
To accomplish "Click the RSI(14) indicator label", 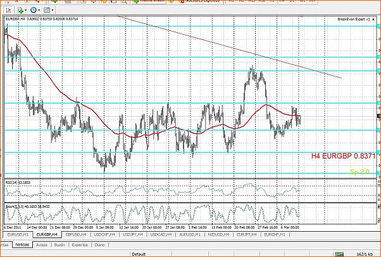I will tap(16, 182).
